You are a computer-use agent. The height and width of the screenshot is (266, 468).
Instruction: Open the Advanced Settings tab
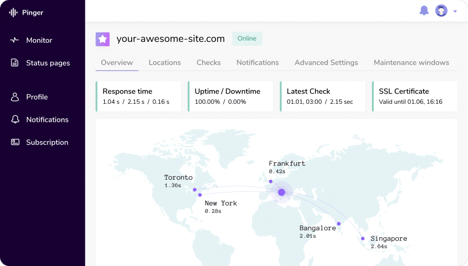point(326,63)
